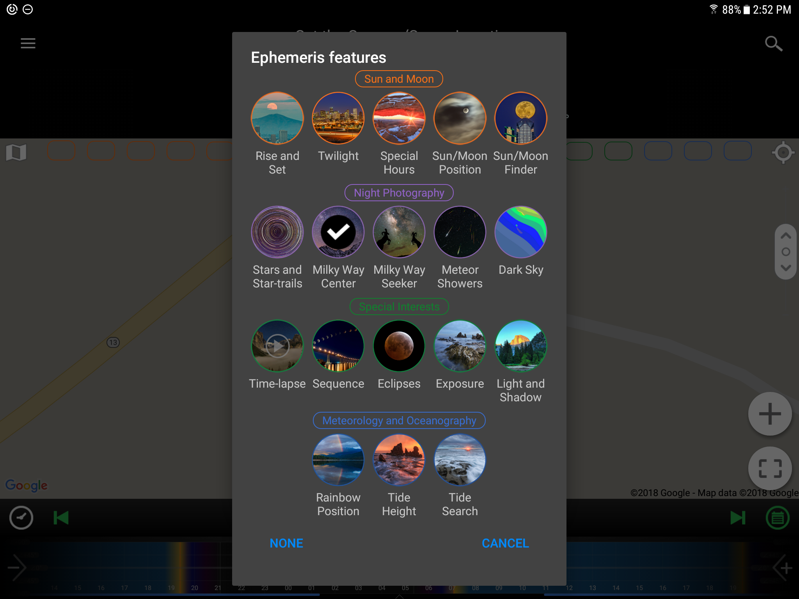
Task: Tap the first orange marker slot
Action: (x=61, y=151)
